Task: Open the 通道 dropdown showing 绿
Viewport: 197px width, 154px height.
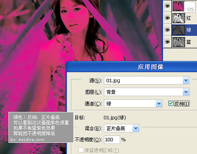Action: pos(133,104)
